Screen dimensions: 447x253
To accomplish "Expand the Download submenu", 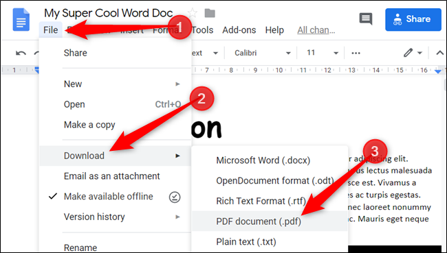I will tap(115, 156).
